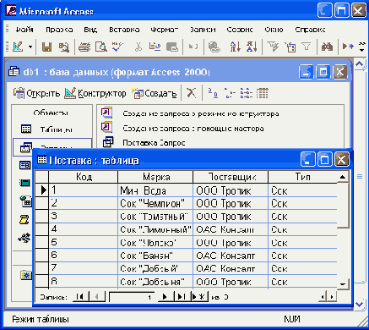The image size is (369, 330).
Task: Click the Конструктор button
Action: pos(95,93)
